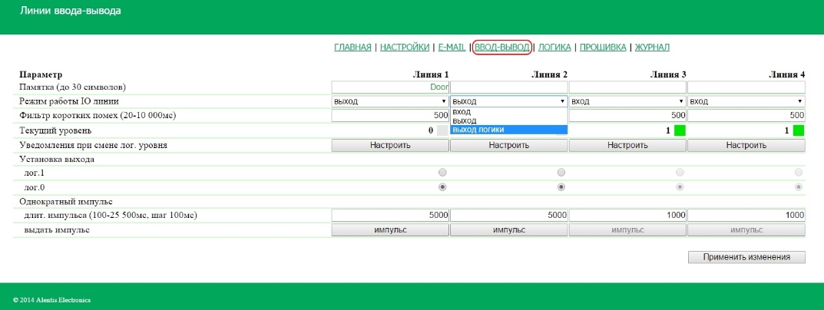
Task: Open the ЖУРНАЛ log link
Action: [651, 48]
